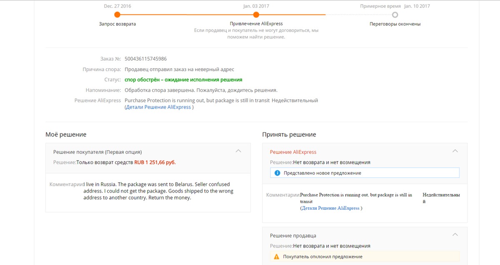Click the orange warning triangle icon
500x265 pixels.
pos(277,257)
